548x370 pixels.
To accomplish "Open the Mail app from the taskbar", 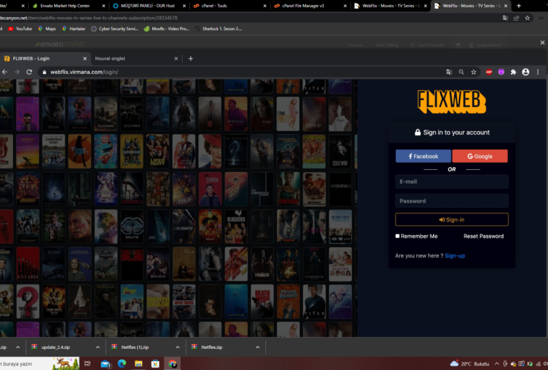I will (x=106, y=364).
